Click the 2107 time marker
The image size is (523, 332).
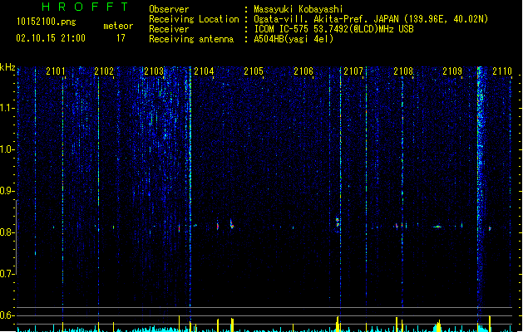point(353,71)
